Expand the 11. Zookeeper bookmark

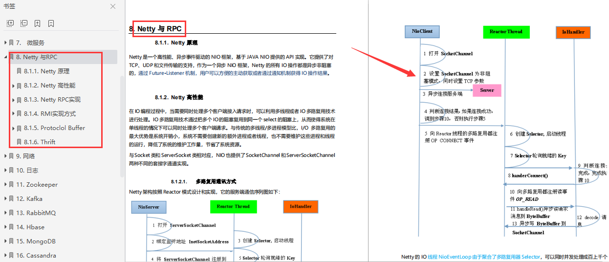click(x=5, y=185)
